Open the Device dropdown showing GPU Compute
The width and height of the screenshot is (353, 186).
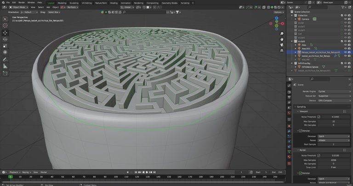pos(334,100)
